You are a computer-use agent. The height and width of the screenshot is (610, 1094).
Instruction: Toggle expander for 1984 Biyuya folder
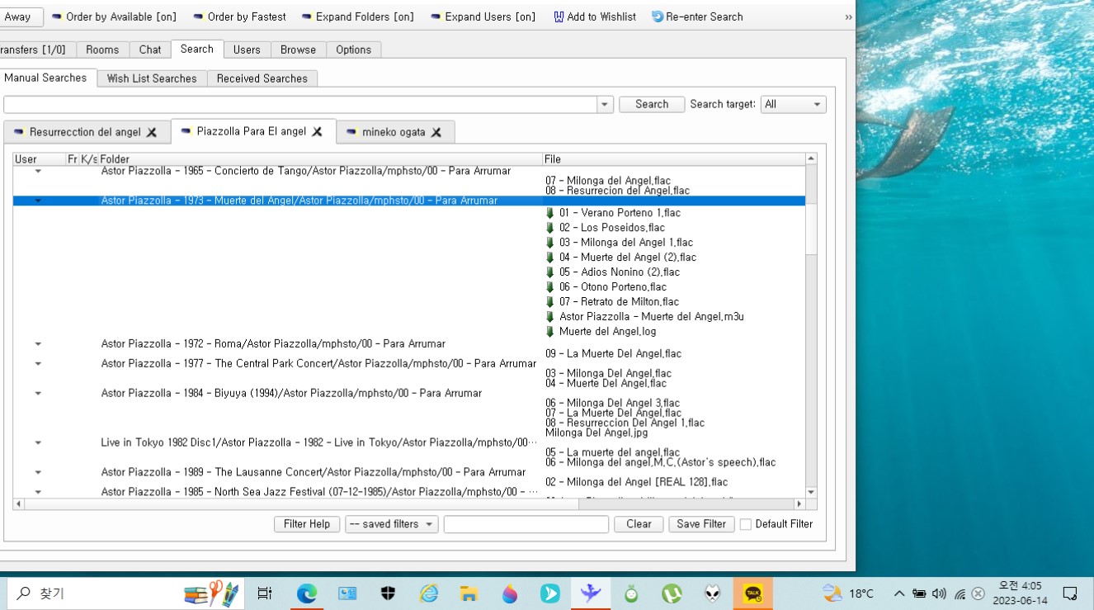pyautogui.click(x=38, y=393)
